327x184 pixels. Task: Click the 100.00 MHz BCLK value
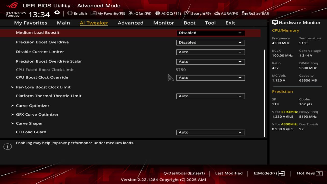tap(282, 55)
